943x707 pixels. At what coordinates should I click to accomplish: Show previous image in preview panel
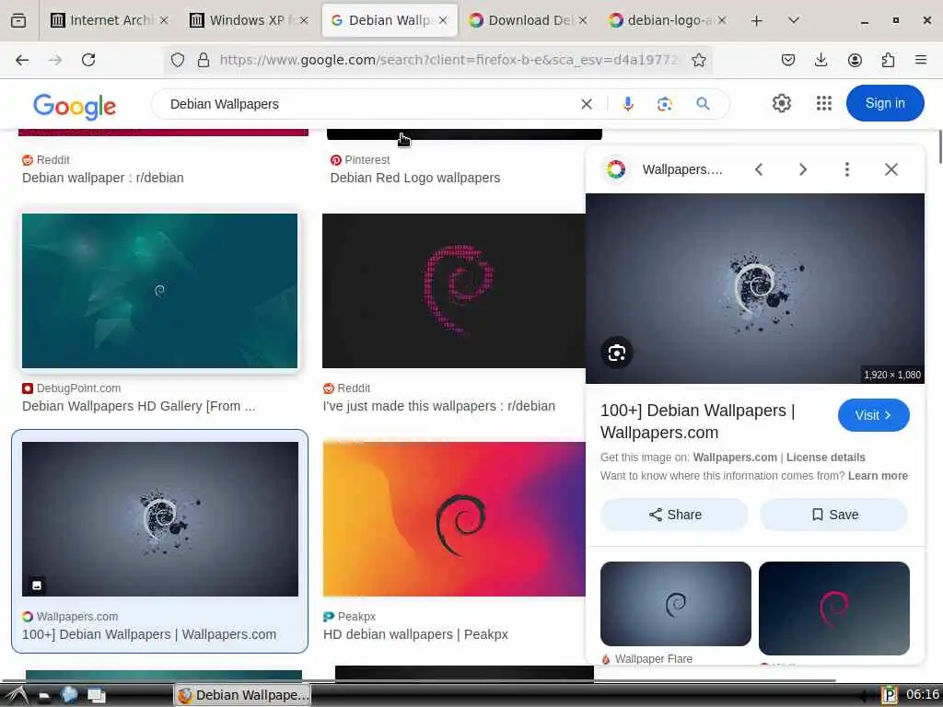click(x=759, y=169)
